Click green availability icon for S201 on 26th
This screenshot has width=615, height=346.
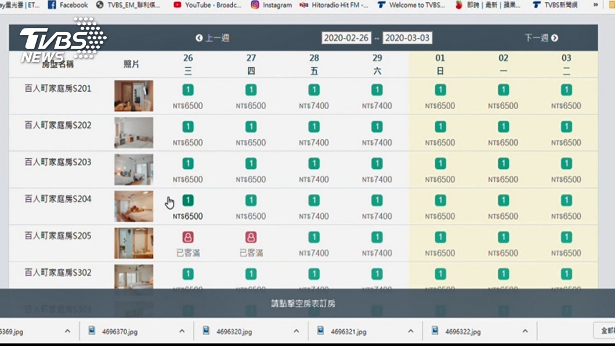[x=188, y=90]
